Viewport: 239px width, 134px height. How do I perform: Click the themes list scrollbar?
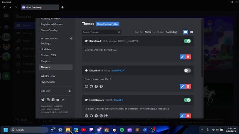click(x=202, y=48)
